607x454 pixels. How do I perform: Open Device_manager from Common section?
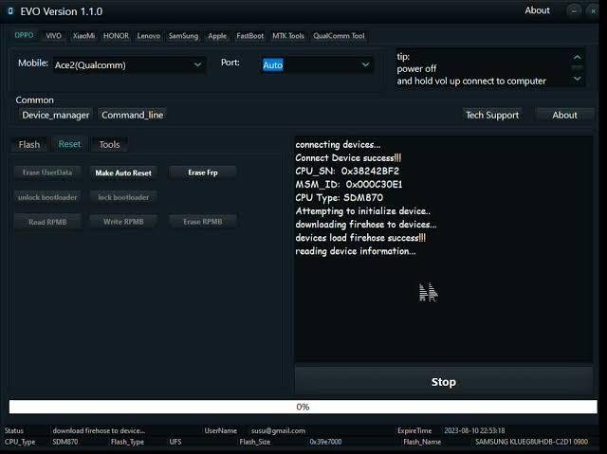(x=56, y=115)
